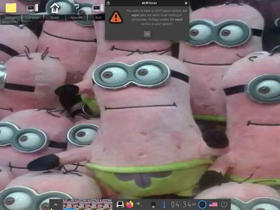Viewport: 280px width, 210px height.
Task: Open the Network desktop icon
Action: 77,8
